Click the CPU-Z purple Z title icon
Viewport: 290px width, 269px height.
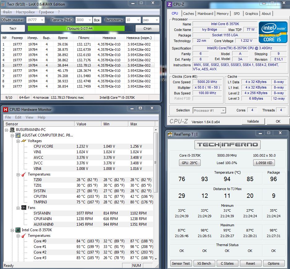[x=169, y=4]
